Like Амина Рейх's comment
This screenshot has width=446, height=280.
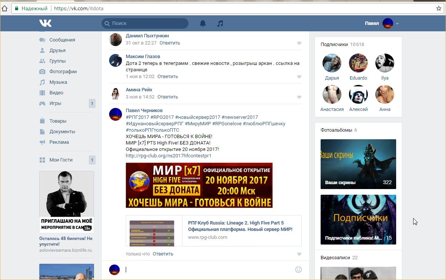(299, 97)
